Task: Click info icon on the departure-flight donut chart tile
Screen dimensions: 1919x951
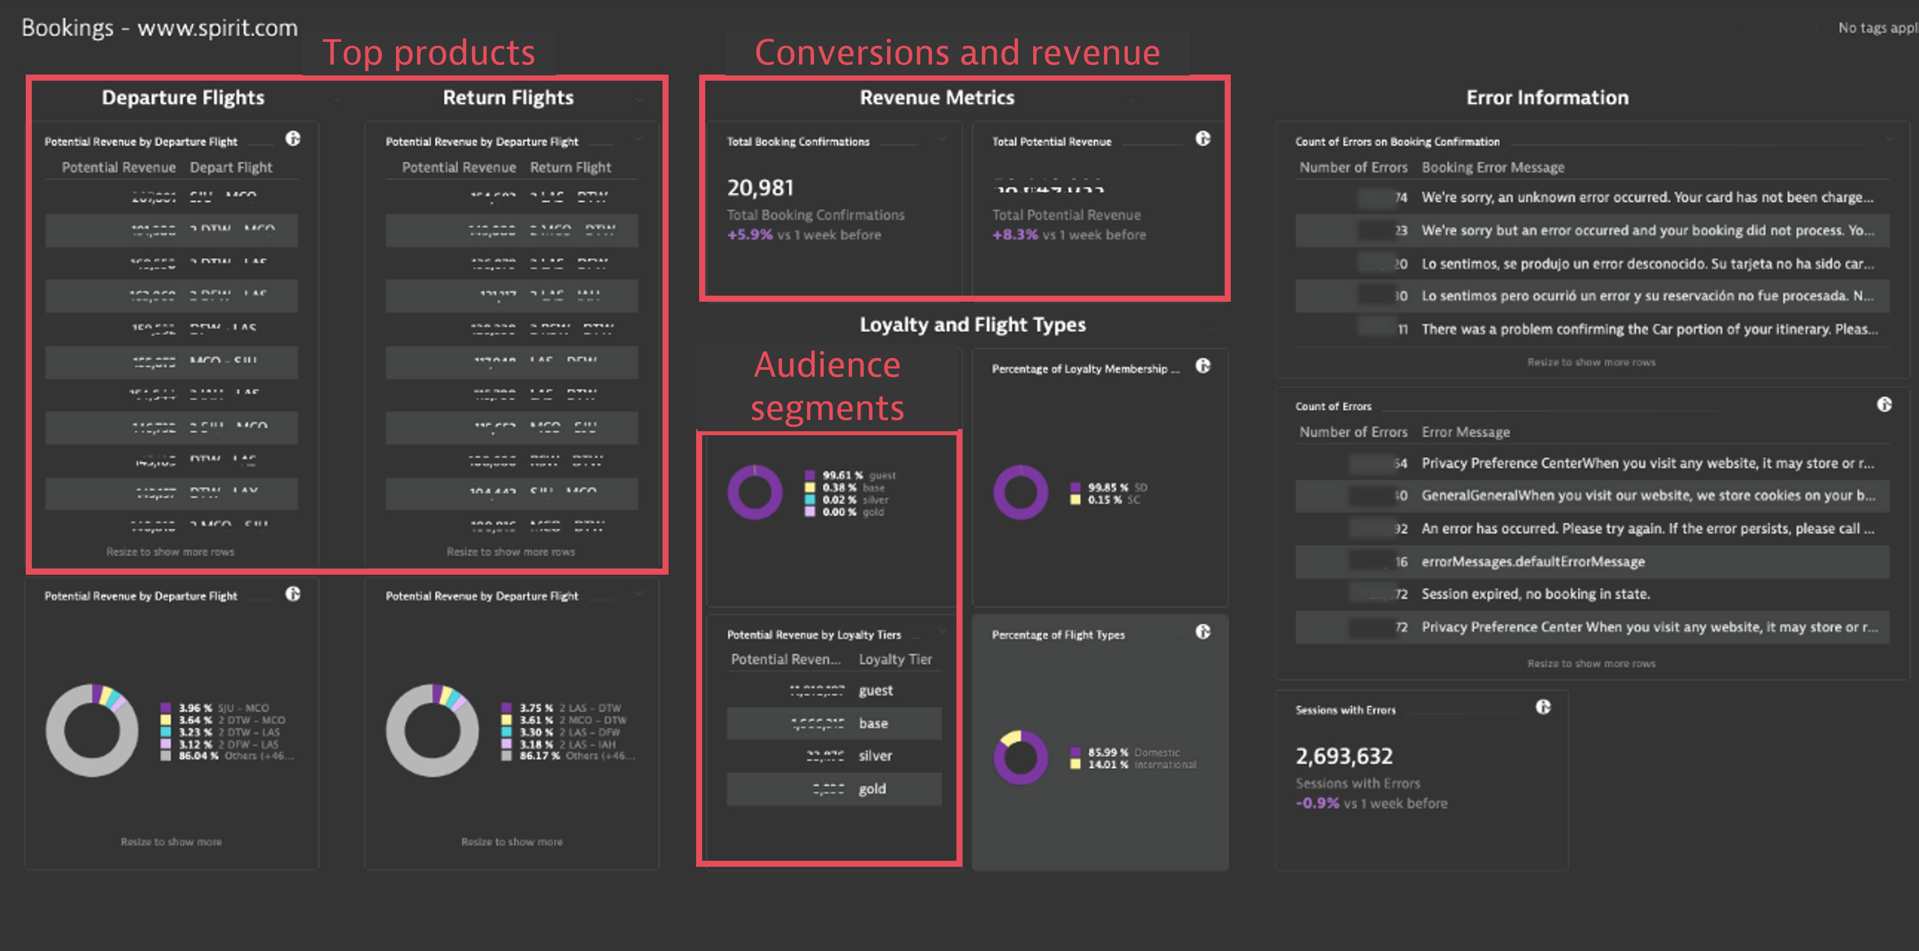Action: click(x=294, y=594)
